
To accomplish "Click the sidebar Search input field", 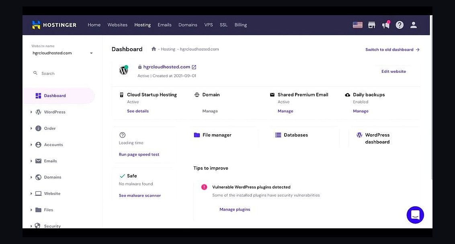I will point(62,74).
